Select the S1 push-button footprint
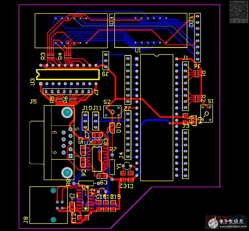Image resolution: width=249 pixels, height=231 pixels. (206, 113)
